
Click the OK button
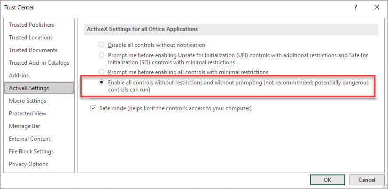pyautogui.click(x=327, y=180)
